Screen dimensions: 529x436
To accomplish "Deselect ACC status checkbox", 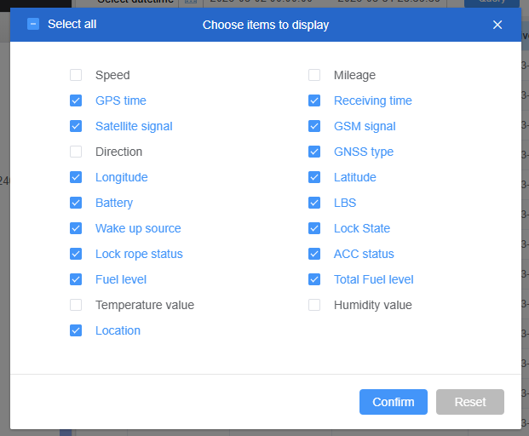I will [314, 254].
